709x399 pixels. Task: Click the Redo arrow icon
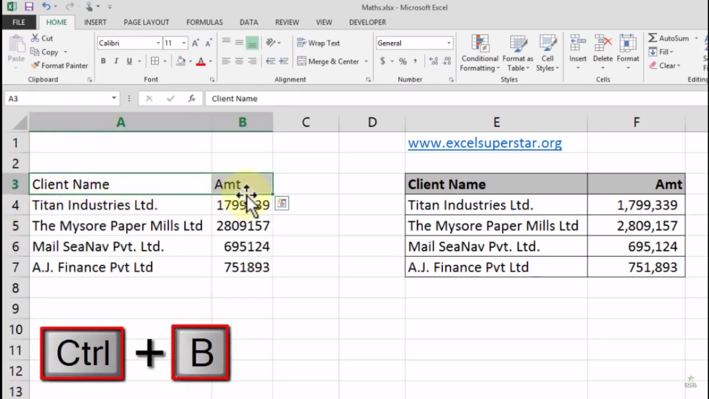tap(69, 6)
